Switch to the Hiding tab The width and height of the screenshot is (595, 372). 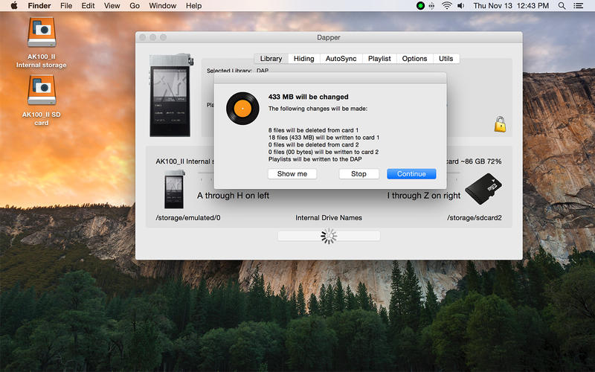pyautogui.click(x=303, y=59)
